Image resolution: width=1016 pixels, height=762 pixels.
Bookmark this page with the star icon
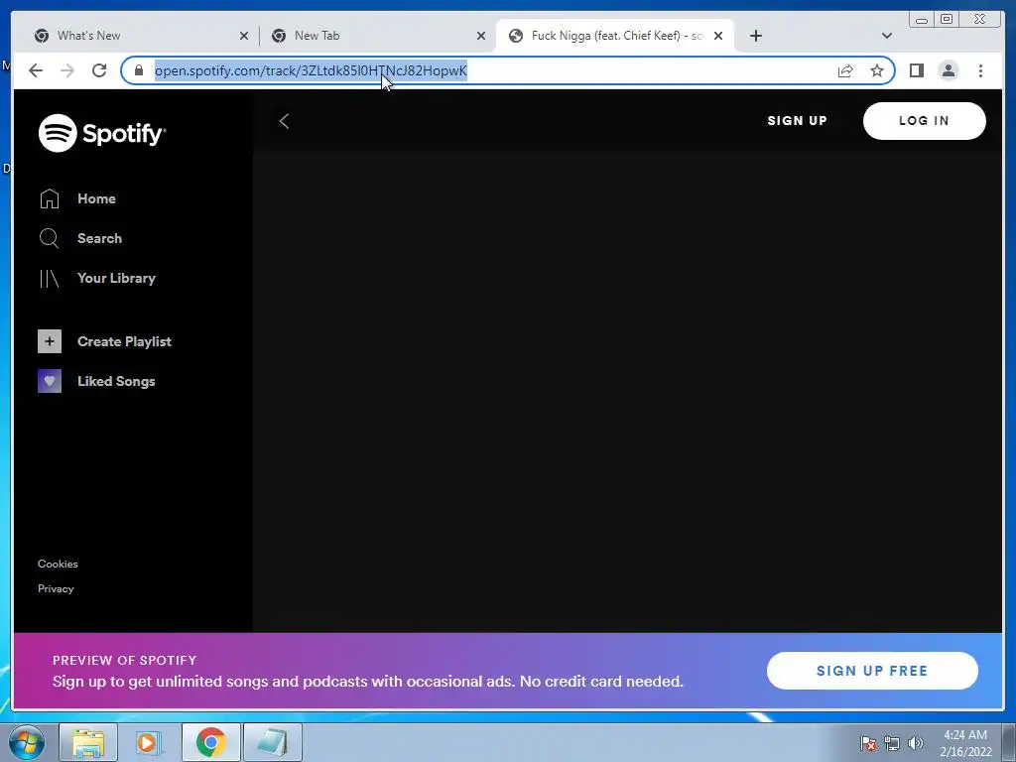tap(877, 70)
